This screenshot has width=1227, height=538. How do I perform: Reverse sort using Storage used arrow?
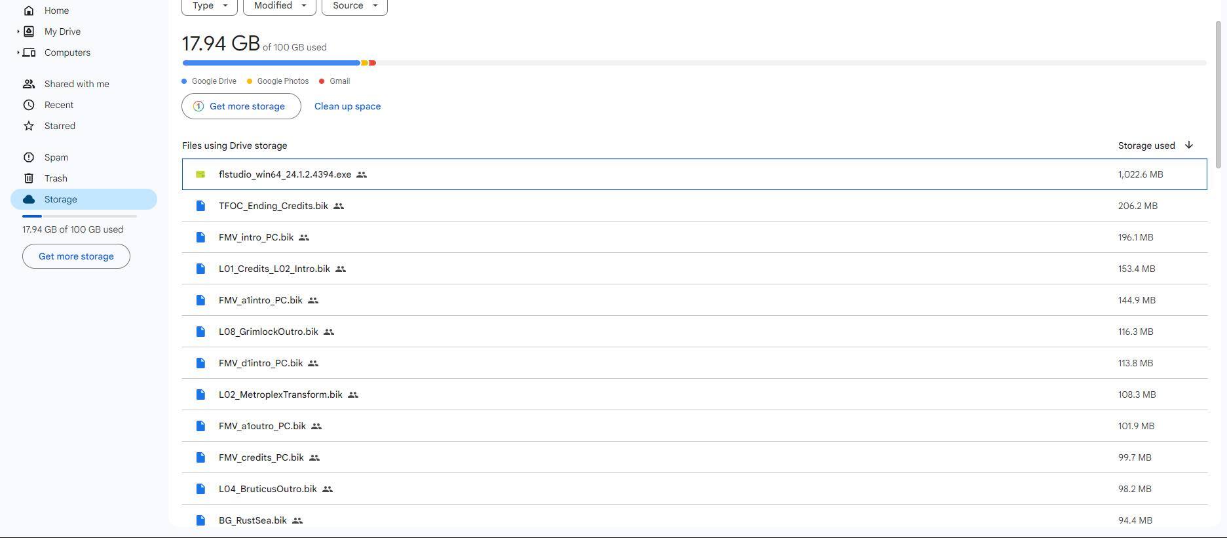(x=1189, y=145)
